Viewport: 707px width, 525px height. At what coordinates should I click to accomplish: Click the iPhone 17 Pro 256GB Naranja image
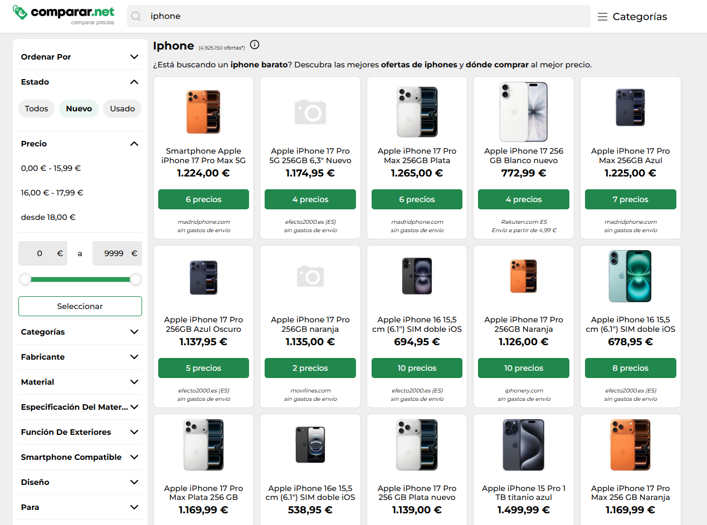click(x=524, y=276)
